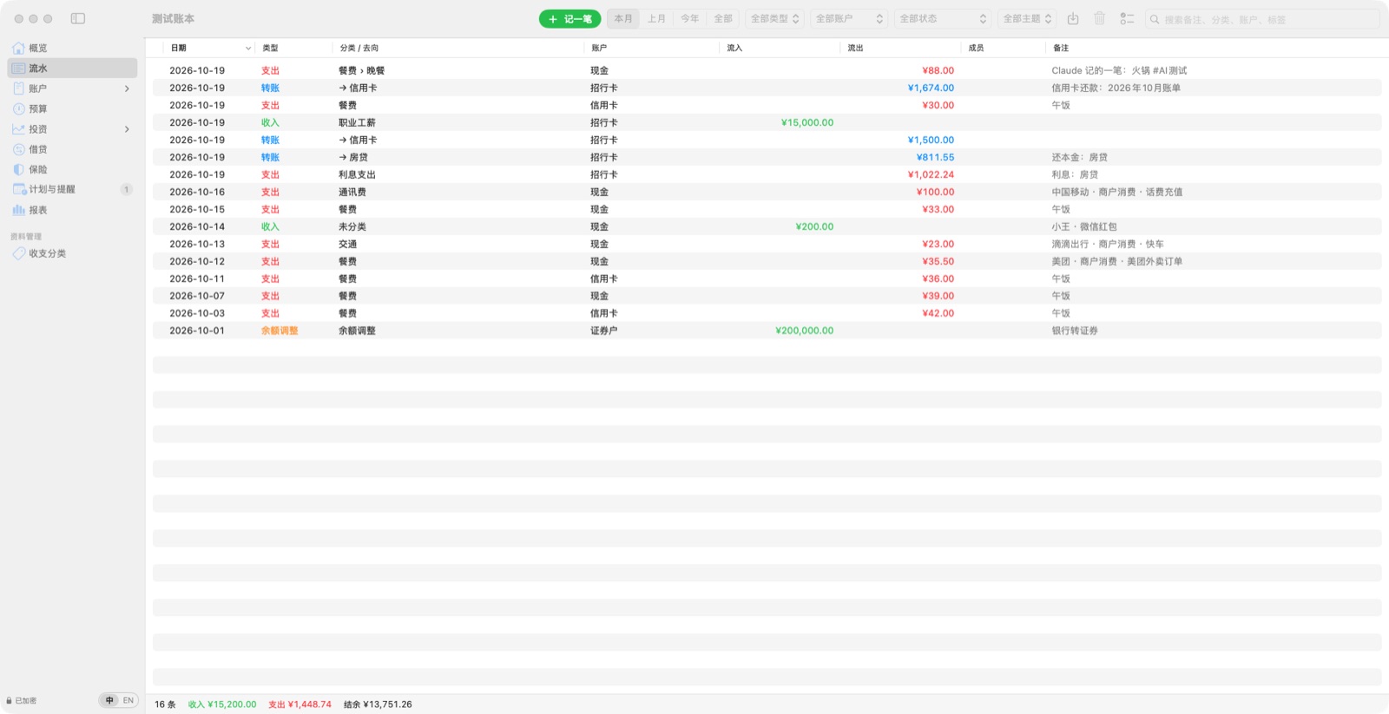This screenshot has width=1389, height=714.
Task: Open 预算 budget section
Action: (72, 108)
